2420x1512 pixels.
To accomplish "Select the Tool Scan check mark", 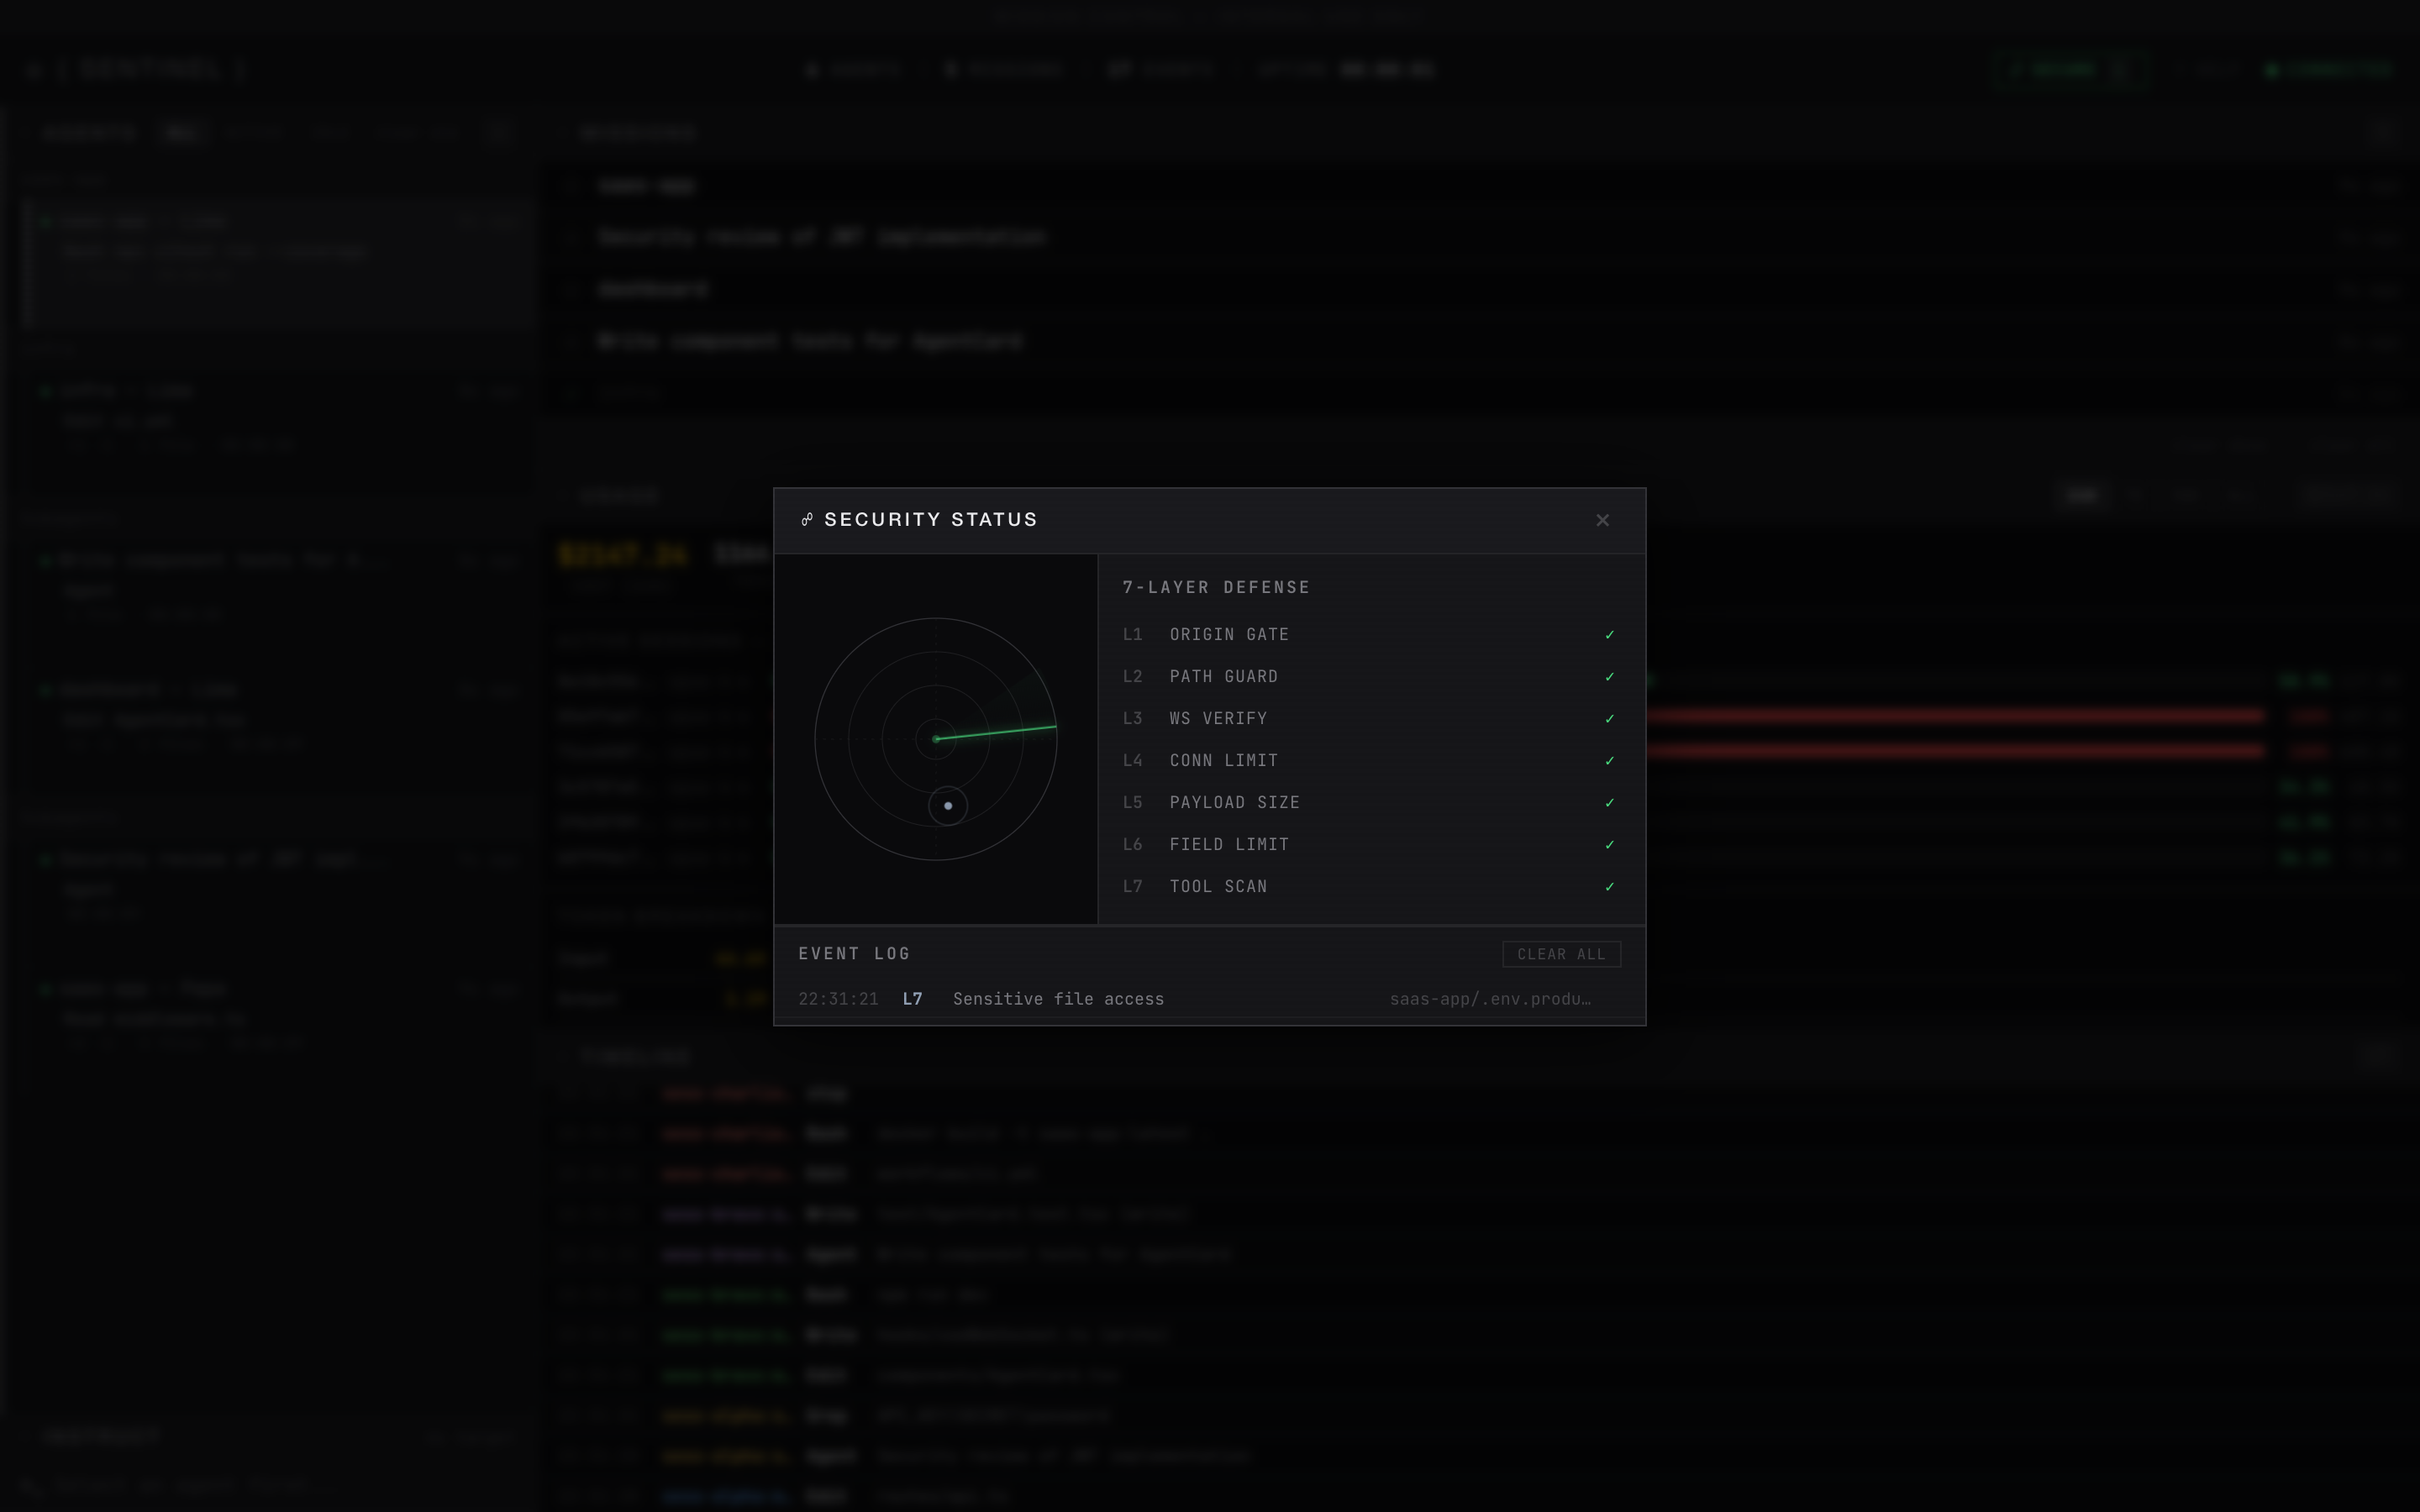I will 1609,887.
